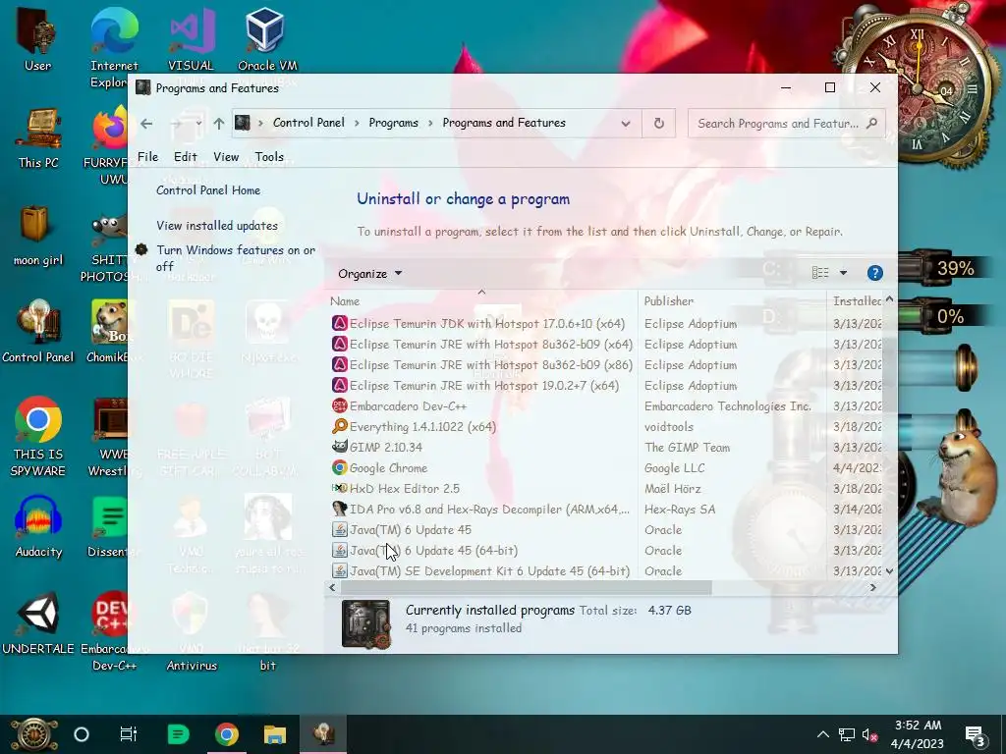Go back with the back arrow
This screenshot has width=1006, height=754.
tap(146, 124)
